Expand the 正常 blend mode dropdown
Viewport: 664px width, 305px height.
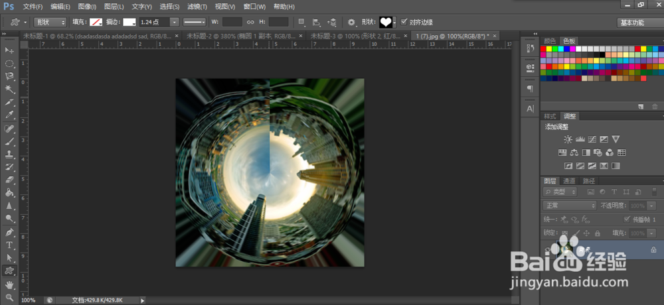569,206
